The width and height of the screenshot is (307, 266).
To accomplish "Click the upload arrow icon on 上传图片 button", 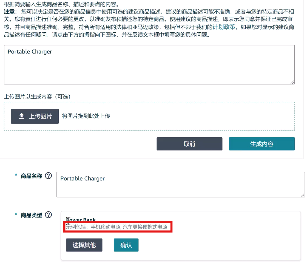I will point(22,116).
